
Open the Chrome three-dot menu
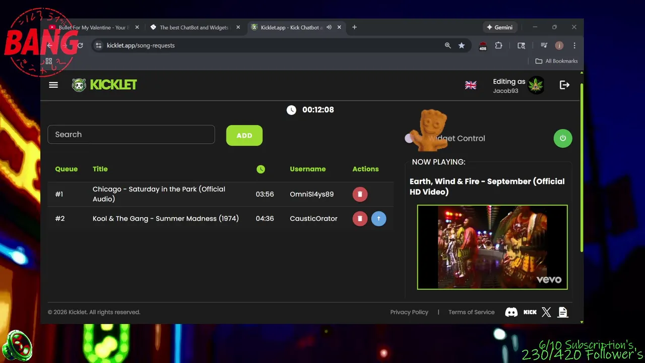tap(574, 45)
